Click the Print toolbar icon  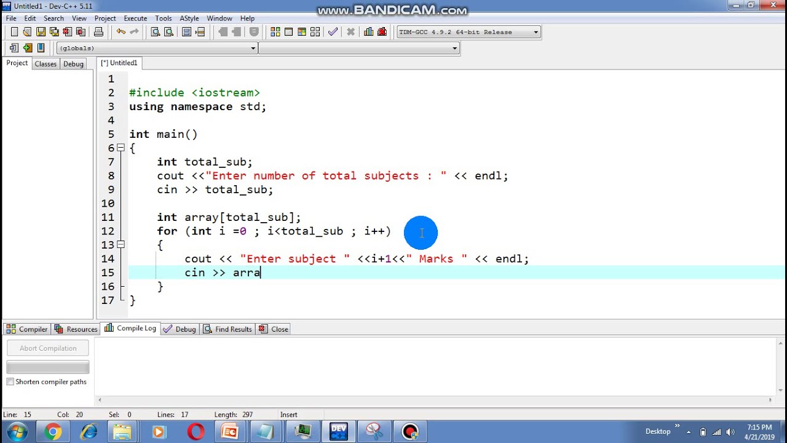pos(98,32)
